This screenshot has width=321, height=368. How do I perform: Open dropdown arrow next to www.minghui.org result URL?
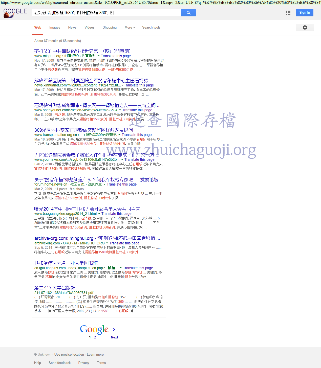pos(98,56)
